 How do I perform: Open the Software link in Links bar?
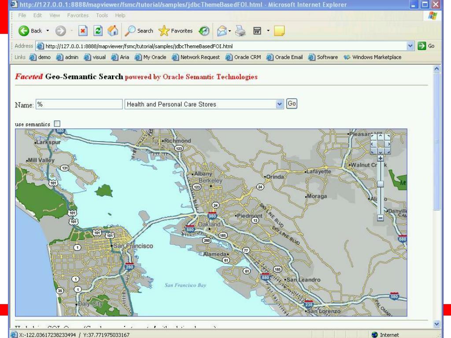(323, 57)
